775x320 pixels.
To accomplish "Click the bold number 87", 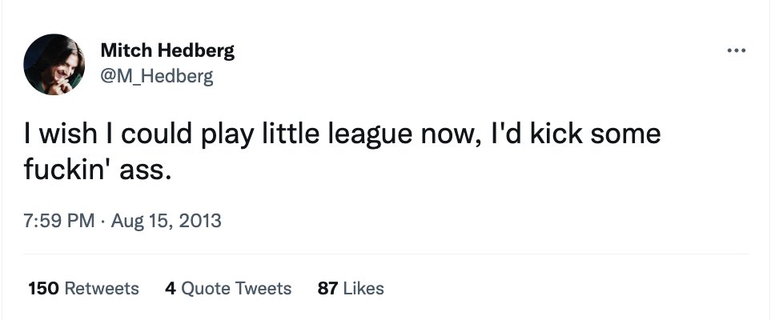I will tap(327, 288).
